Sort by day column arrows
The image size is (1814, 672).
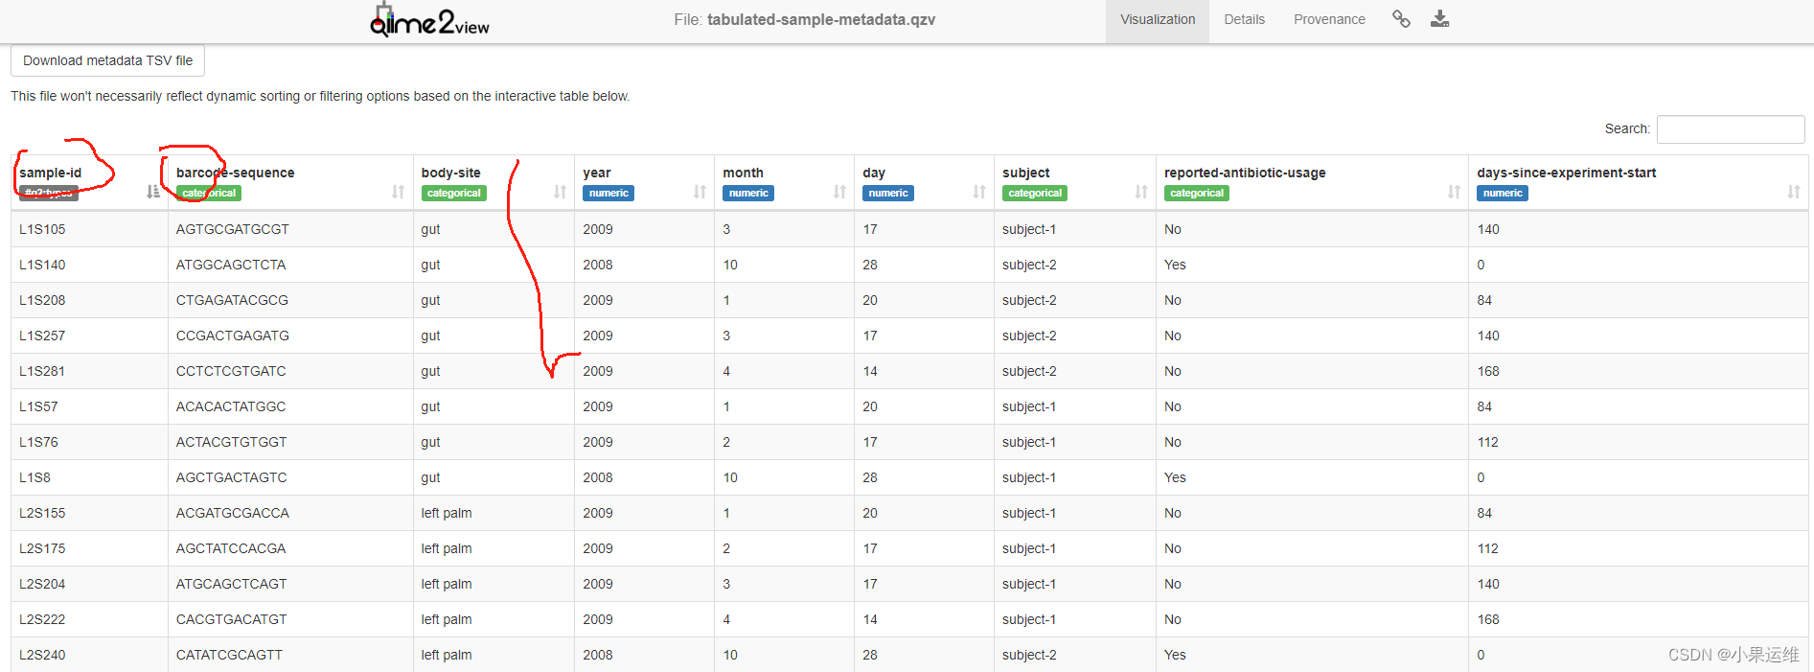click(x=979, y=192)
